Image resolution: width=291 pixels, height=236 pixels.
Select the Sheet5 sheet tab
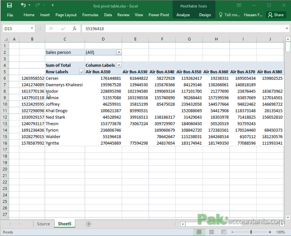65,224
